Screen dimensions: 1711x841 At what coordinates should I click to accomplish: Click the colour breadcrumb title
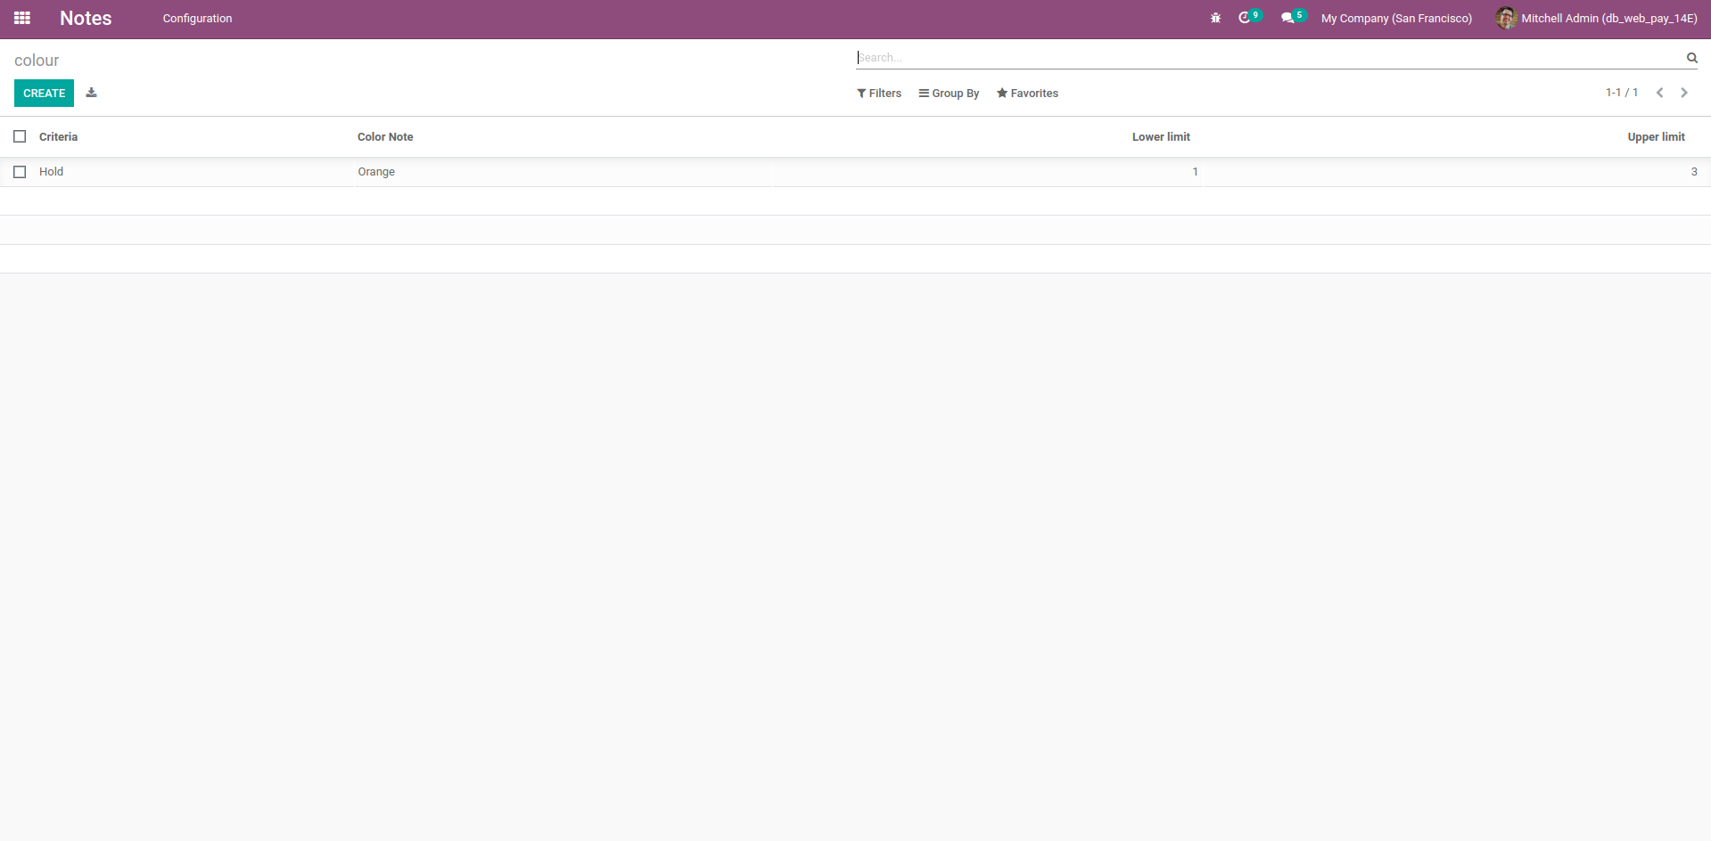tap(37, 61)
